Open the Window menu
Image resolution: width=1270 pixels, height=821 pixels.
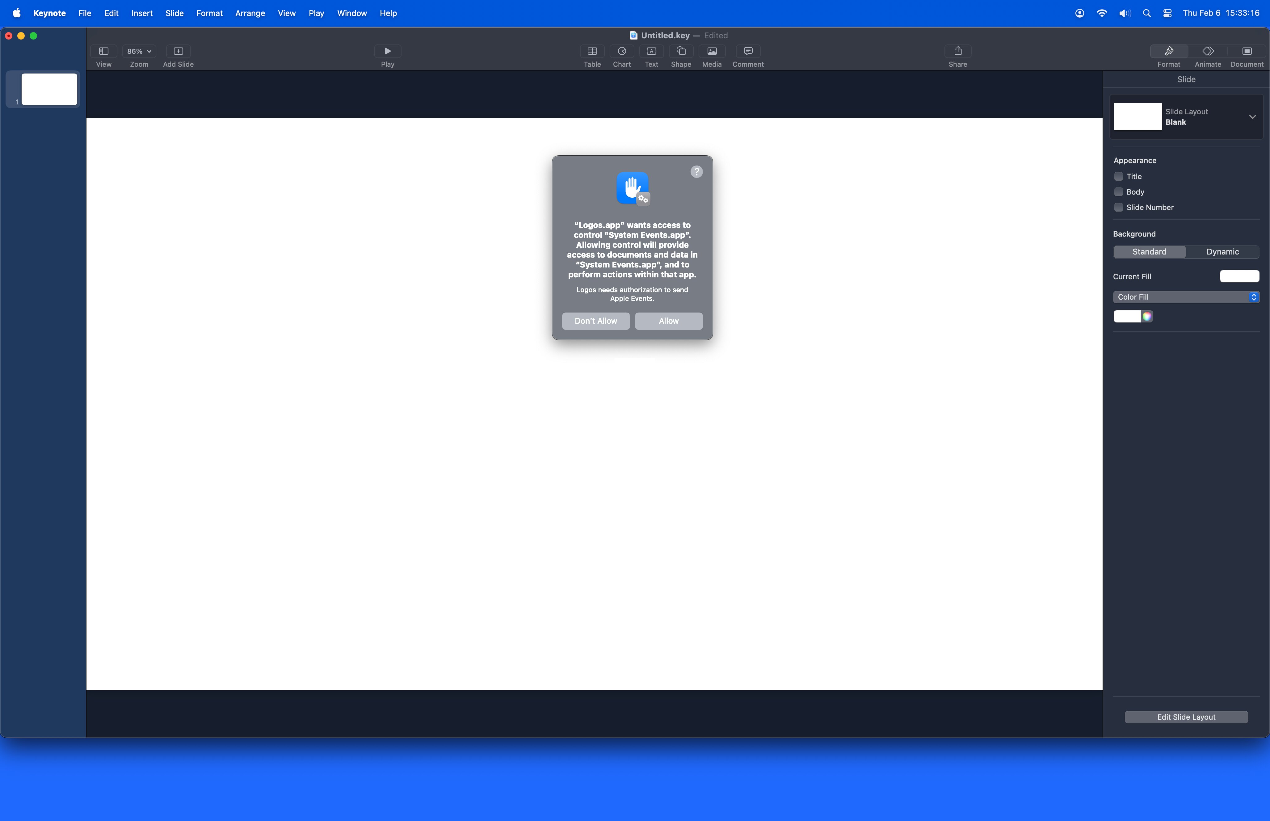[352, 13]
